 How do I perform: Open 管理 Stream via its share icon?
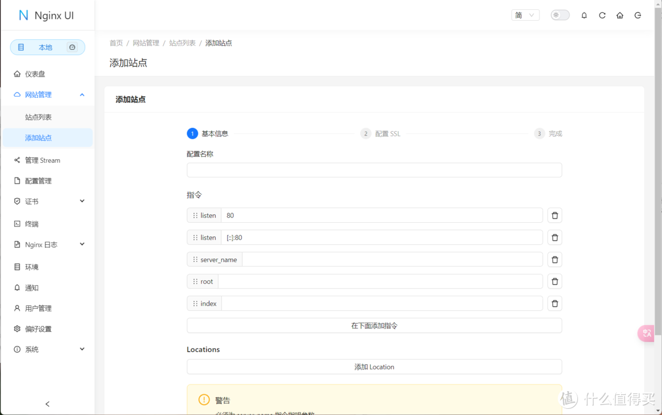(18, 160)
